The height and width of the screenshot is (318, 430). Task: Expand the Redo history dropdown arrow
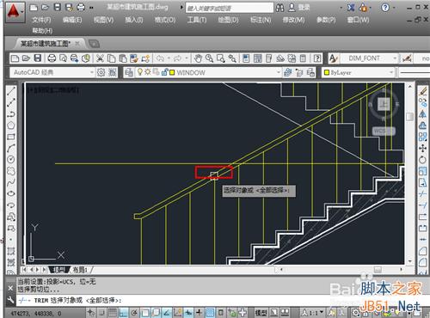(187, 58)
